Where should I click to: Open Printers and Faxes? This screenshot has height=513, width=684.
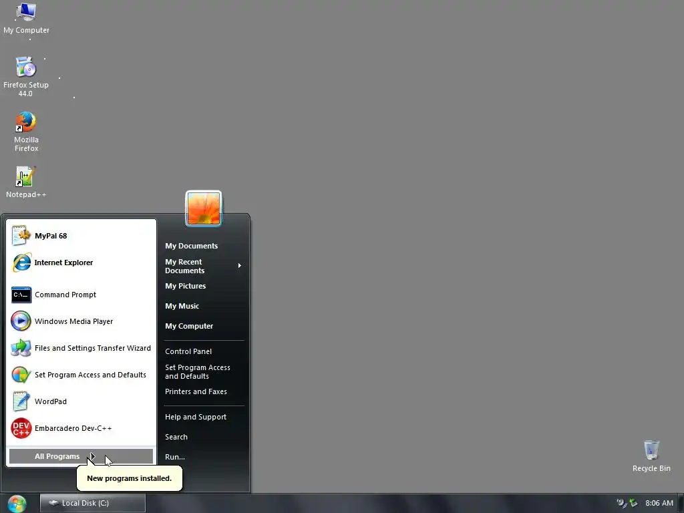[203, 391]
